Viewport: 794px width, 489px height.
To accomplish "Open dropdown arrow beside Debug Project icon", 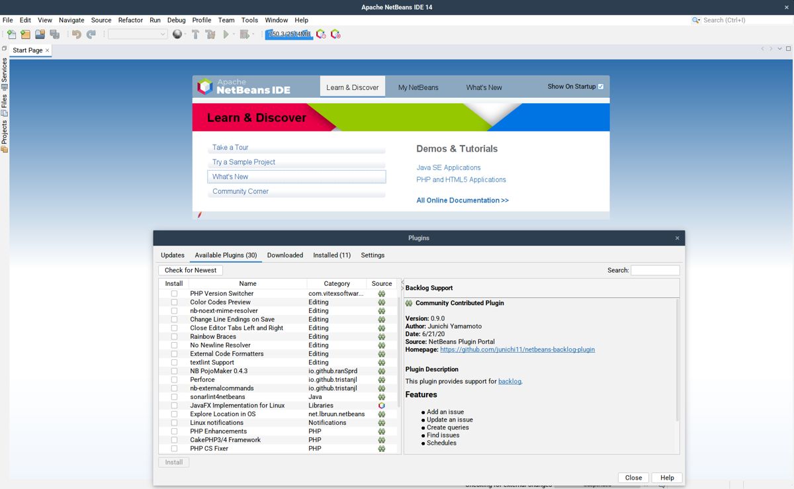I will [253, 34].
